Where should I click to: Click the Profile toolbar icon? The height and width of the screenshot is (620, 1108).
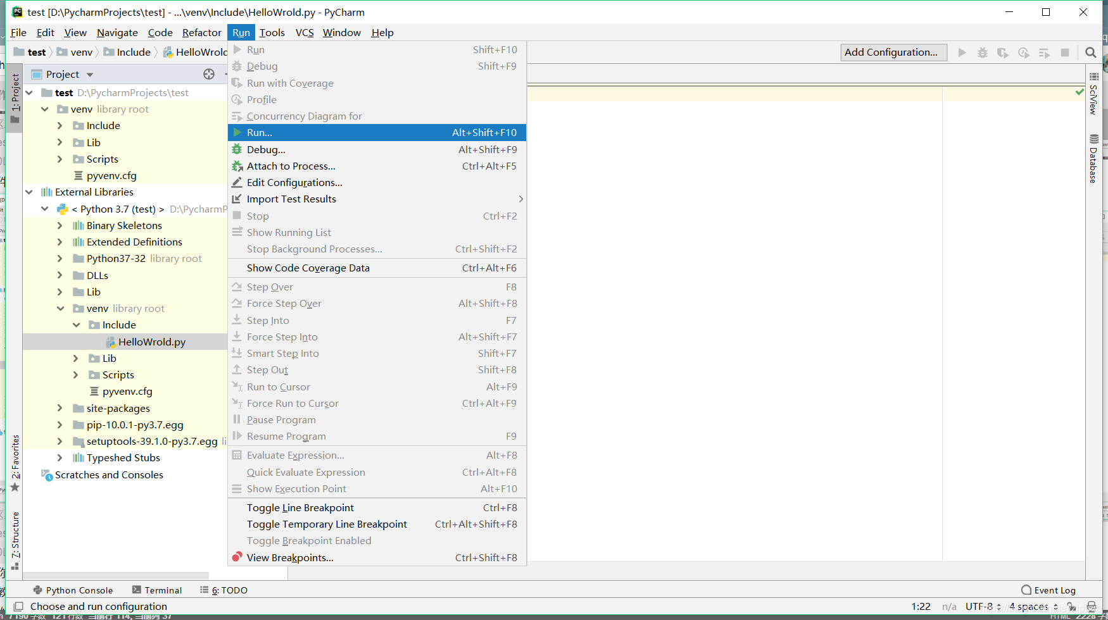pos(1024,53)
